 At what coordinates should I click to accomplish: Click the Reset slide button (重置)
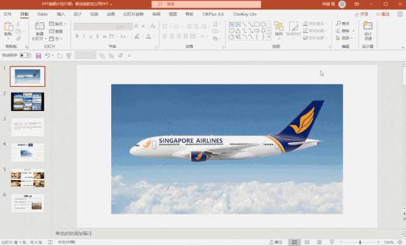coord(56,31)
